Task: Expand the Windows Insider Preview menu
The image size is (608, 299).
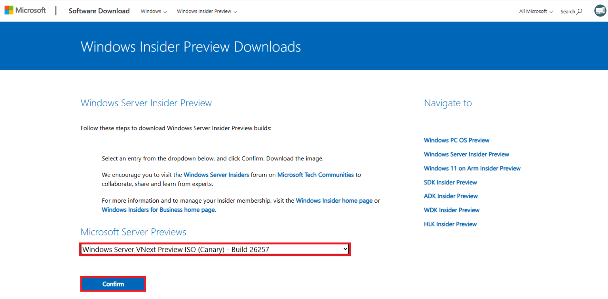Action: click(x=207, y=11)
